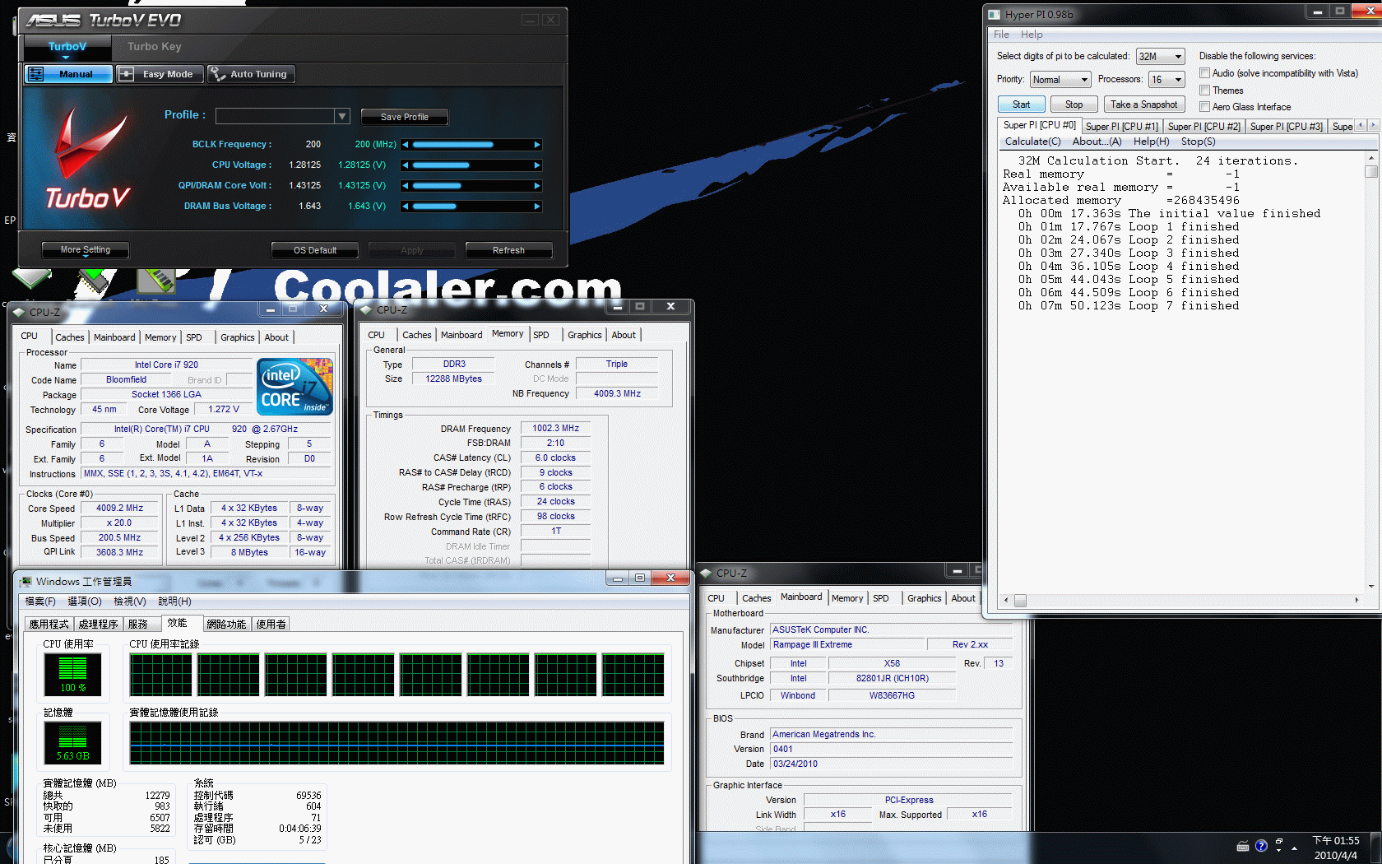Click Stop button in Hyper PI
The width and height of the screenshot is (1382, 864).
click(1074, 105)
